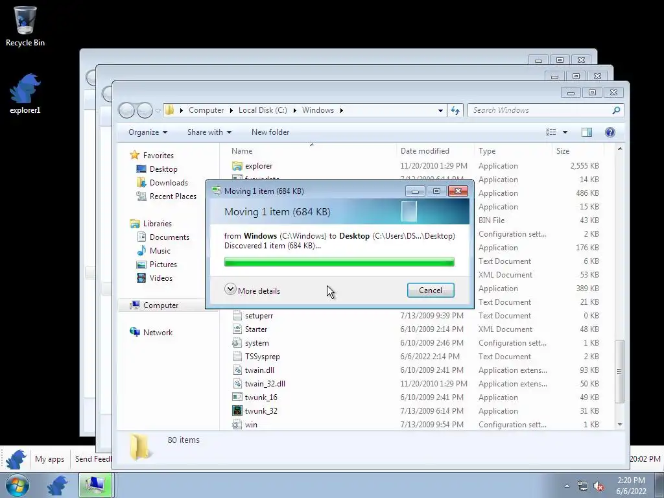Open view options dropdown arrow
This screenshot has height=498, width=664.
[565, 132]
